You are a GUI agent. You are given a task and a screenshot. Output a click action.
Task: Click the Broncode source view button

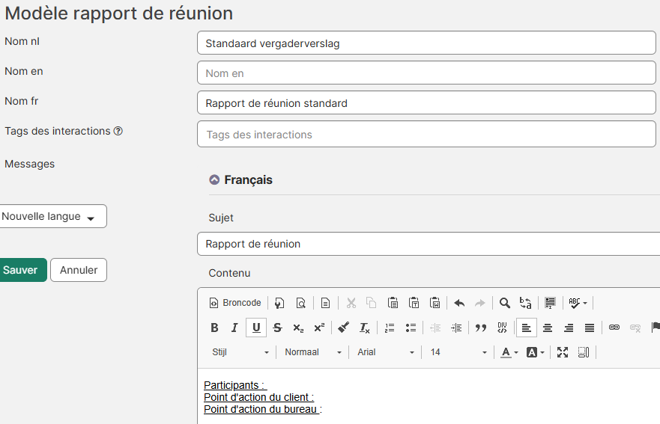pyautogui.click(x=235, y=303)
